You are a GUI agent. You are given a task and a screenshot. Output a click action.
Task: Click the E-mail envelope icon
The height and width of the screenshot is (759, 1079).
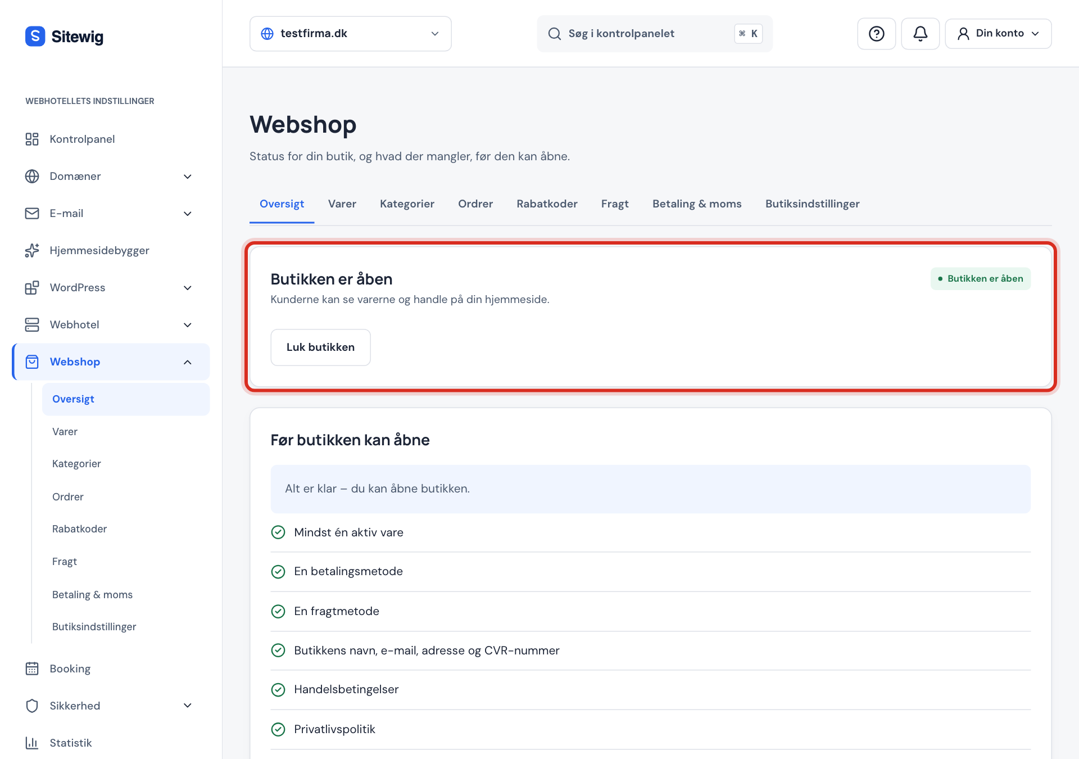pos(32,213)
